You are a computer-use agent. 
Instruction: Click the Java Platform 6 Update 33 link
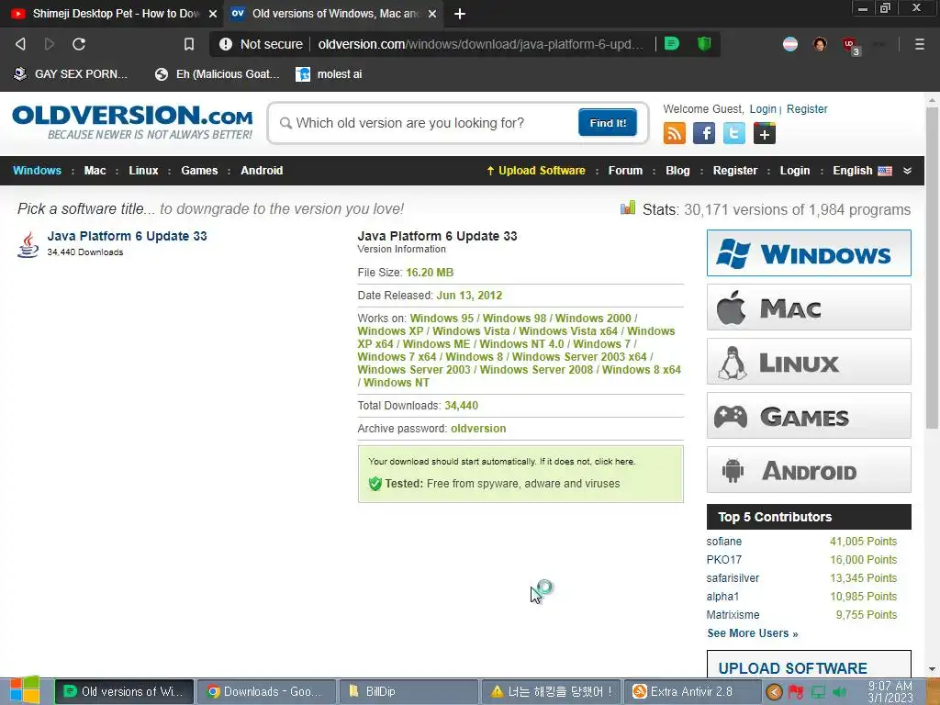click(x=127, y=236)
